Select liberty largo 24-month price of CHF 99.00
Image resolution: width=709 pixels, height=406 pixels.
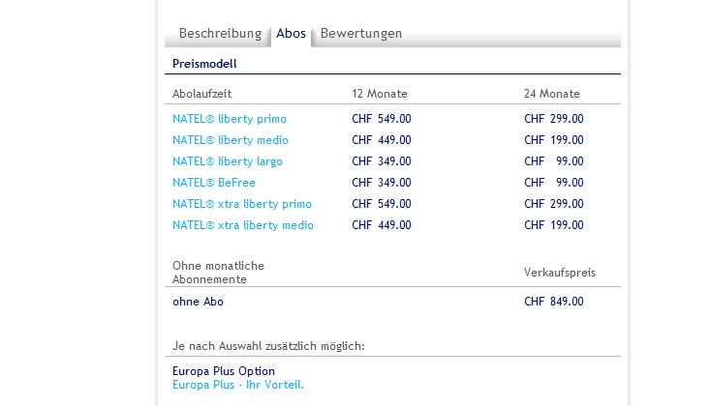pyautogui.click(x=553, y=161)
